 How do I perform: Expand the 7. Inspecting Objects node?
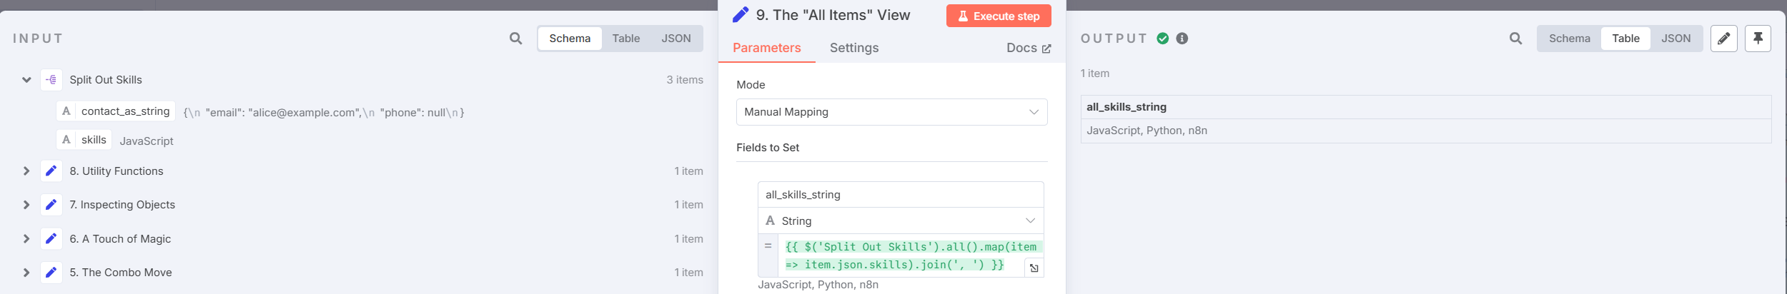pos(26,205)
